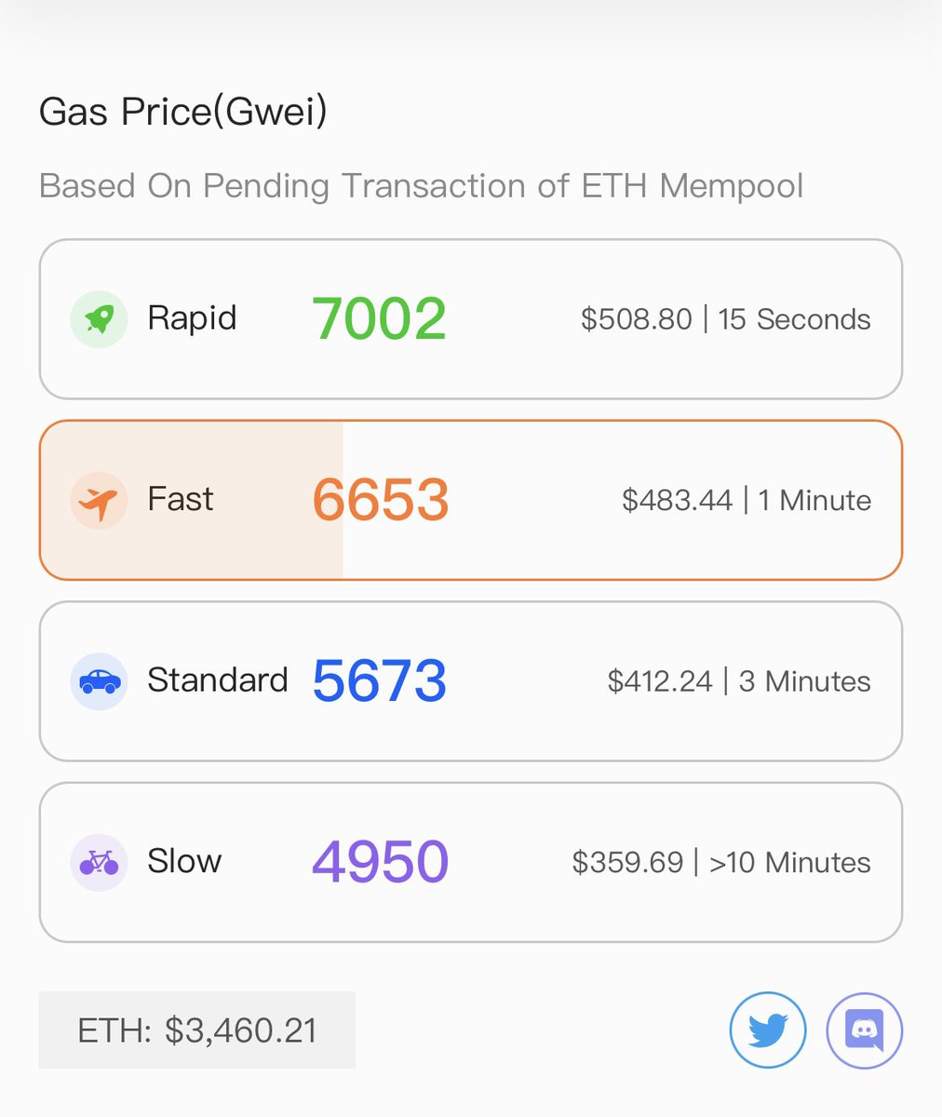Open the Discord icon link
The image size is (942, 1117).
(865, 1030)
